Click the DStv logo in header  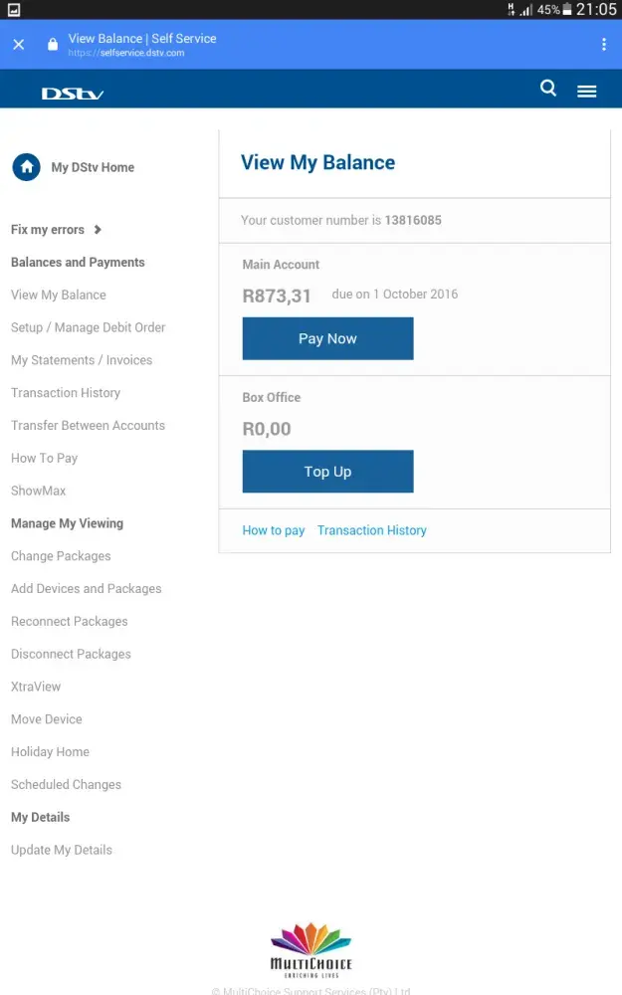tap(73, 94)
